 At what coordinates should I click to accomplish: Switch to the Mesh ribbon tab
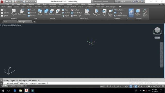(x=23, y=7)
